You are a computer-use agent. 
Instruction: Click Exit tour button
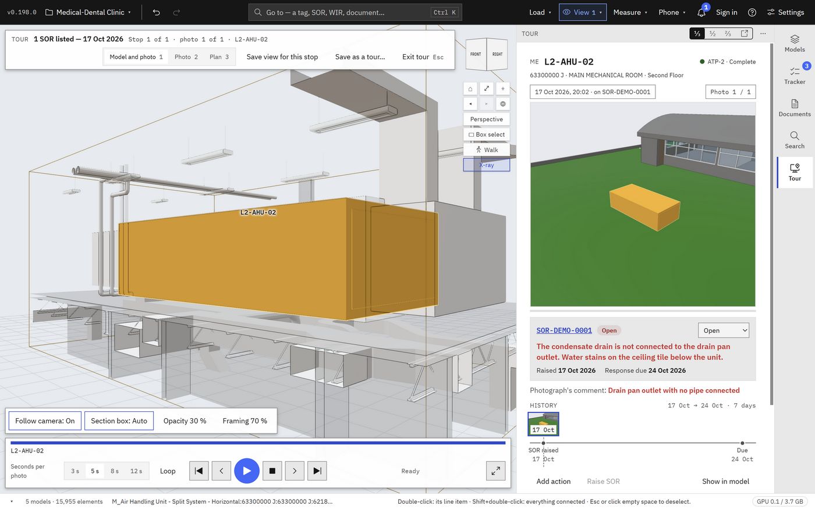click(x=423, y=57)
